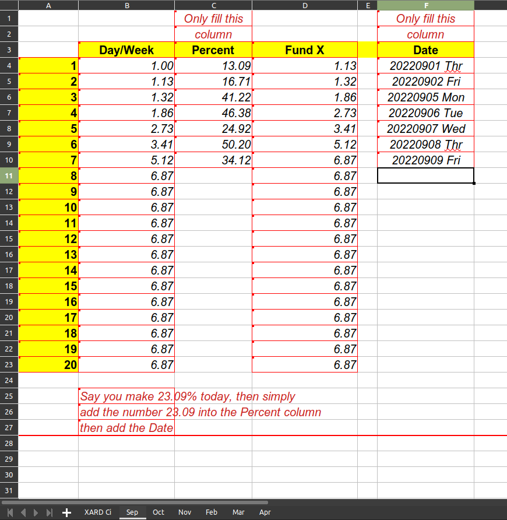The image size is (507, 520).
Task: Select cell with percent 50.20
Action: point(213,144)
